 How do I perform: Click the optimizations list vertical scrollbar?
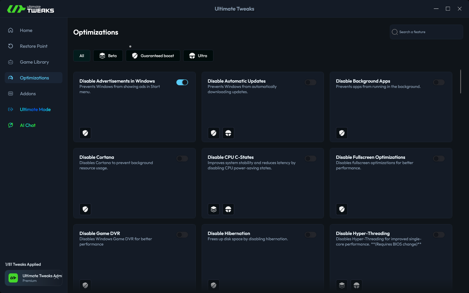(460, 81)
